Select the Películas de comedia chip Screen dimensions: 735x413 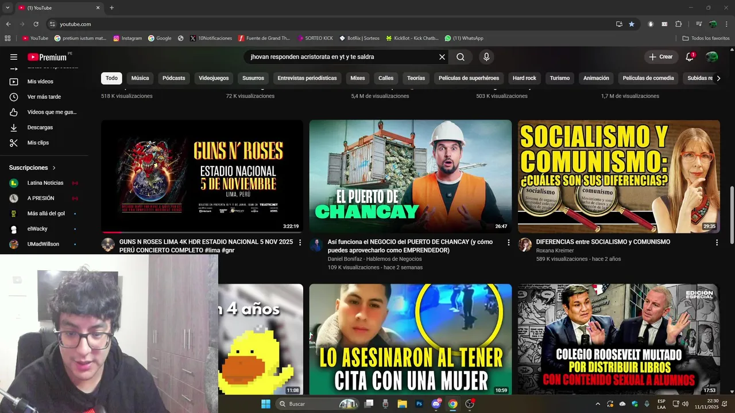(648, 78)
